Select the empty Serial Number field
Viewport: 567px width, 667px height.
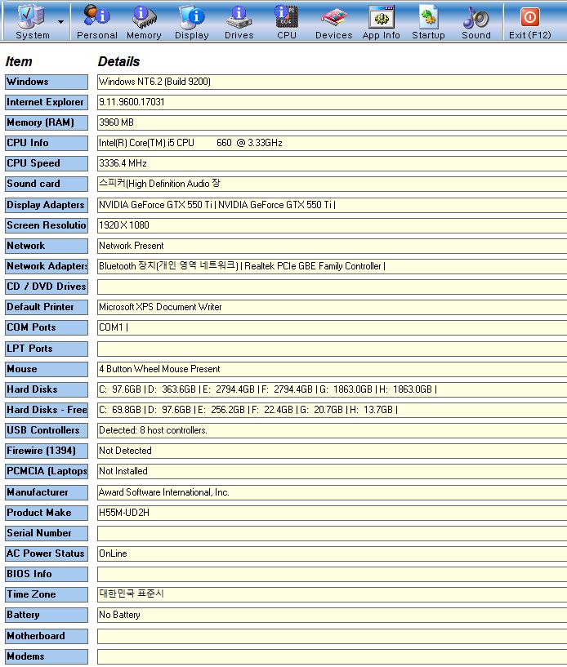coord(331,533)
